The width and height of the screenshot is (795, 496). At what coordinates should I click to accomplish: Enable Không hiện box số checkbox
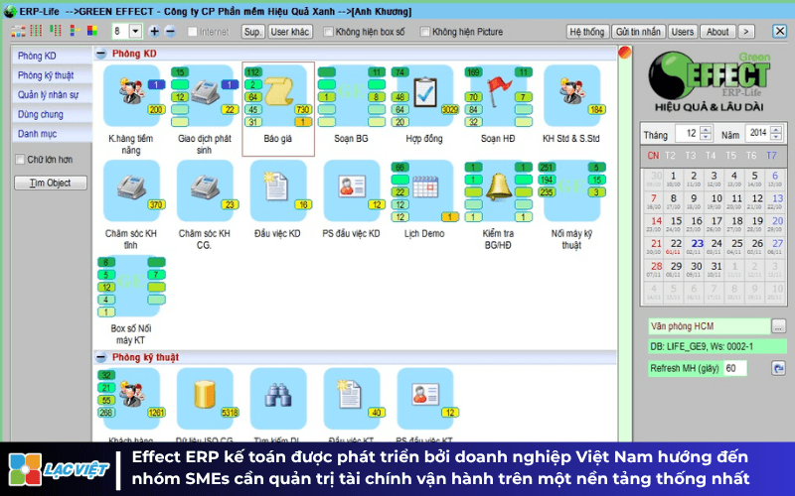coord(328,32)
